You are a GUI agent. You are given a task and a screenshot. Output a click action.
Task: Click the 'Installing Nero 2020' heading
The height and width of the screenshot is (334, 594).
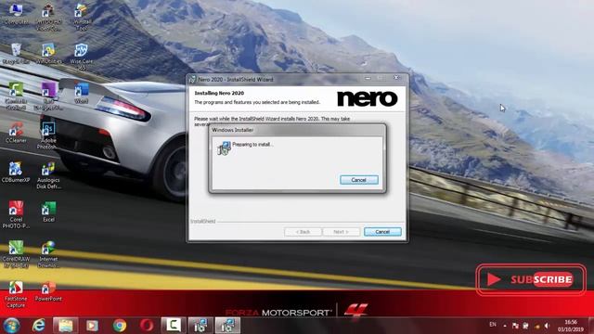click(x=219, y=93)
